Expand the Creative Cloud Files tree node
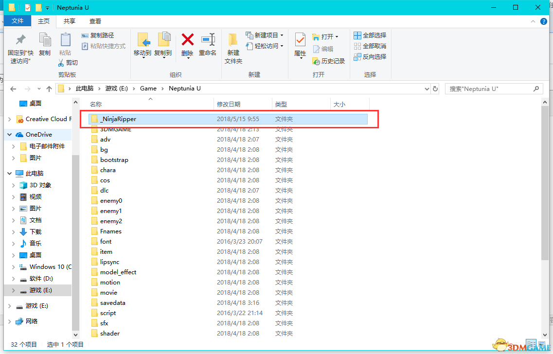Image resolution: width=553 pixels, height=354 pixels. click(x=10, y=119)
